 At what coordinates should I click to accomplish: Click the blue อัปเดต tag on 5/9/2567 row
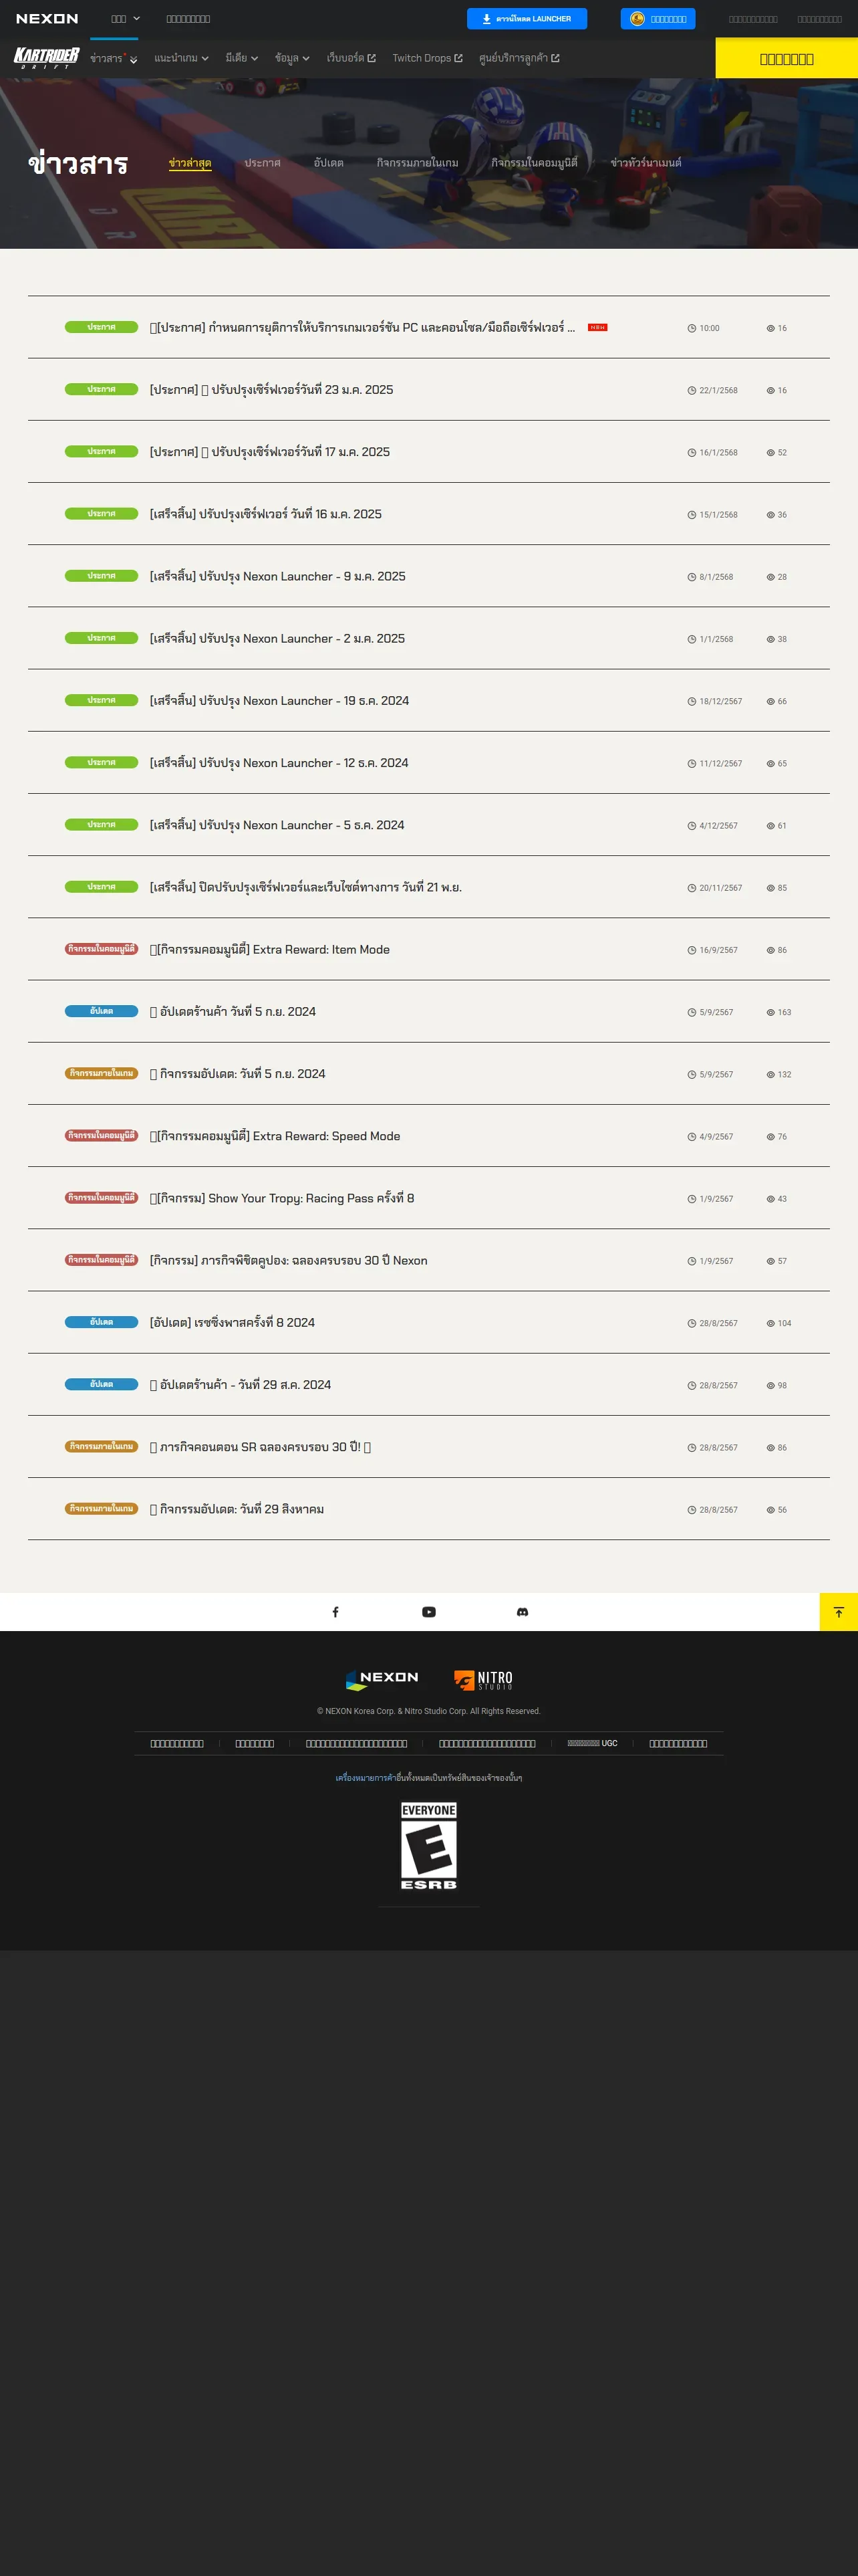[101, 1012]
